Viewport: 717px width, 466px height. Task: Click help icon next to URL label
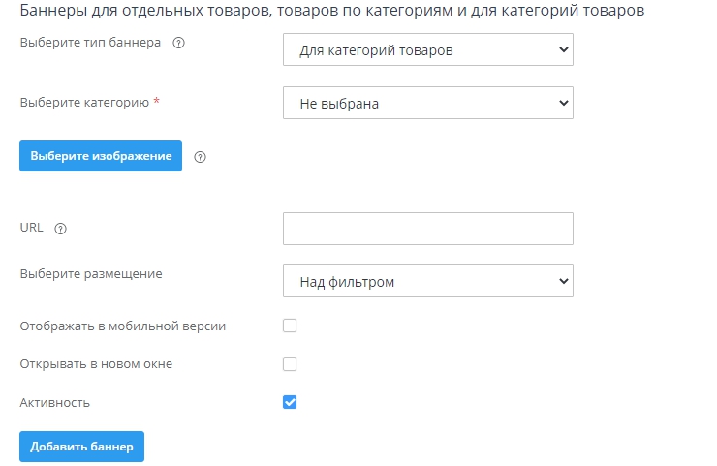(x=60, y=229)
